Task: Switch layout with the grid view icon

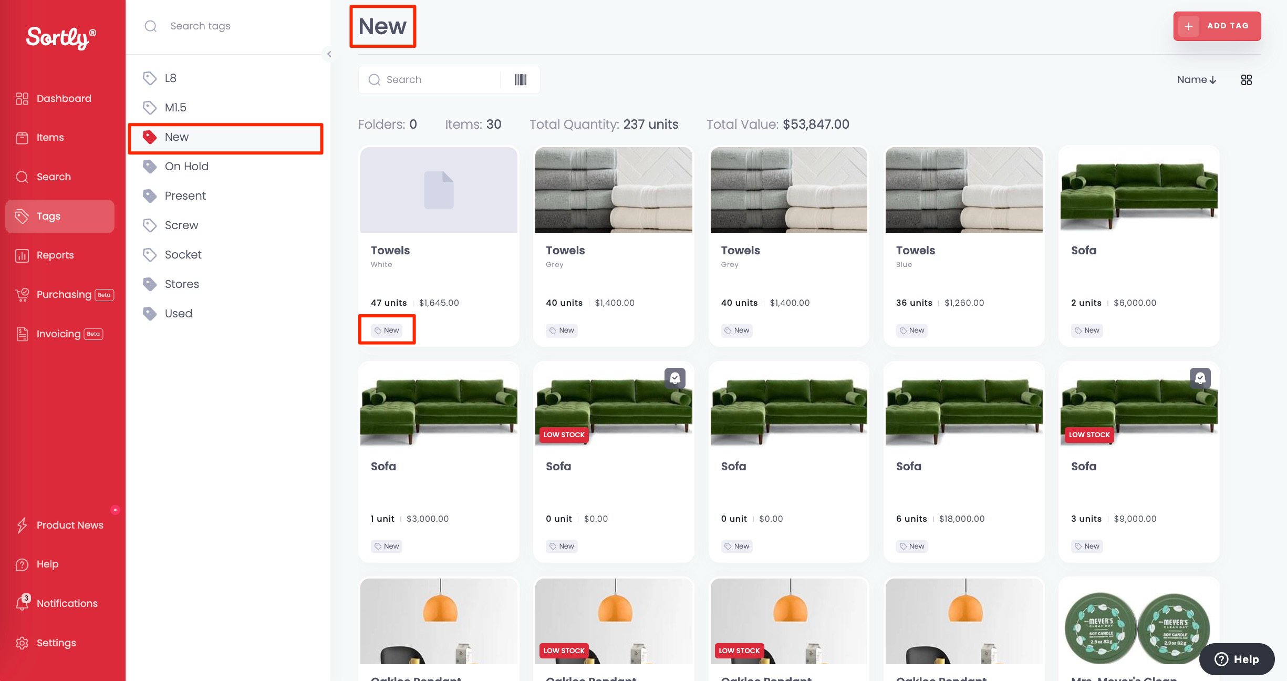Action: [1246, 80]
